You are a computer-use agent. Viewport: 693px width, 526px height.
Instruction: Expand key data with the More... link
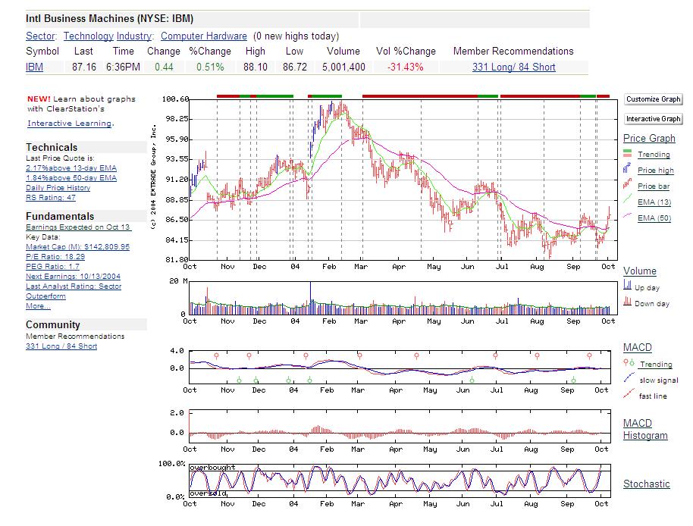[x=38, y=306]
